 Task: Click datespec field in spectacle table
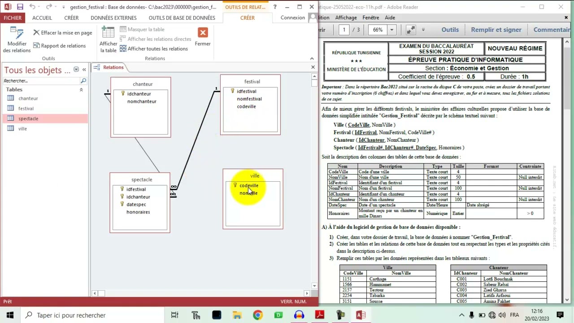[x=136, y=205]
